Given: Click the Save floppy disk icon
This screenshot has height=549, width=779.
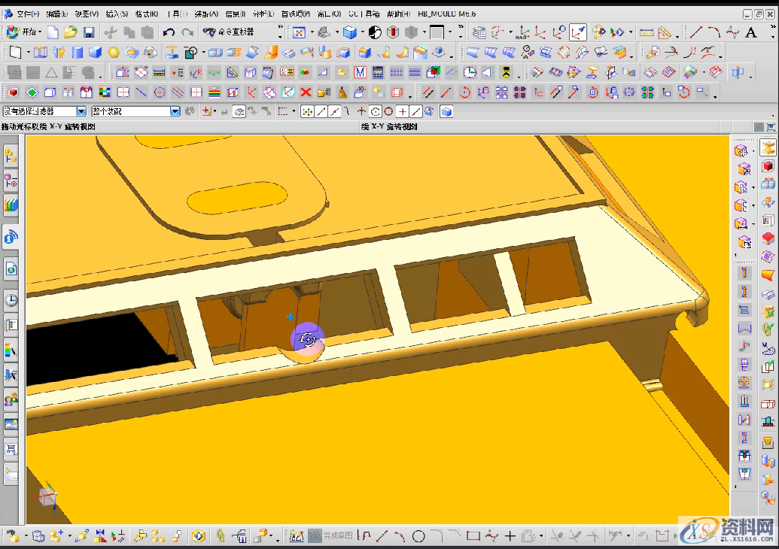Looking at the screenshot, I should [89, 32].
